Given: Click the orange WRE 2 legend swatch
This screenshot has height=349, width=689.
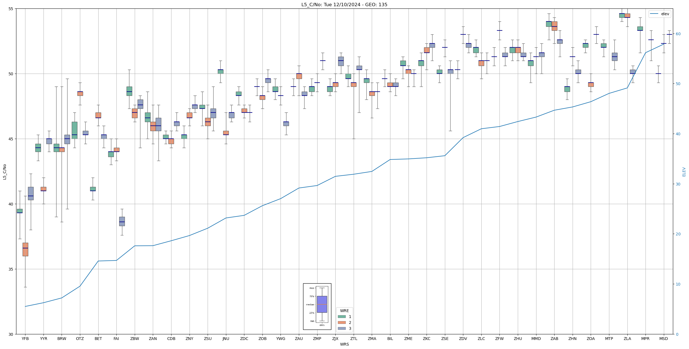Looking at the screenshot, I should [342, 323].
